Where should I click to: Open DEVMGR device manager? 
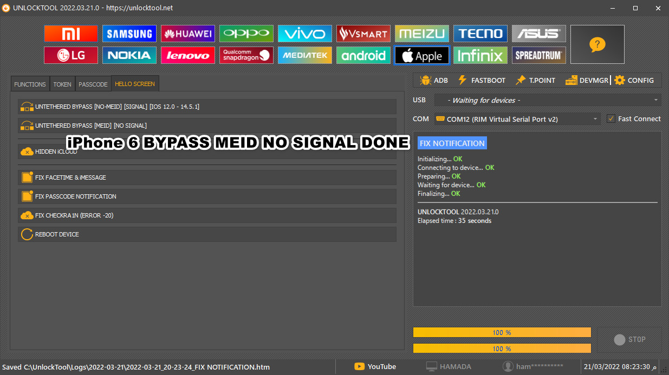click(587, 80)
